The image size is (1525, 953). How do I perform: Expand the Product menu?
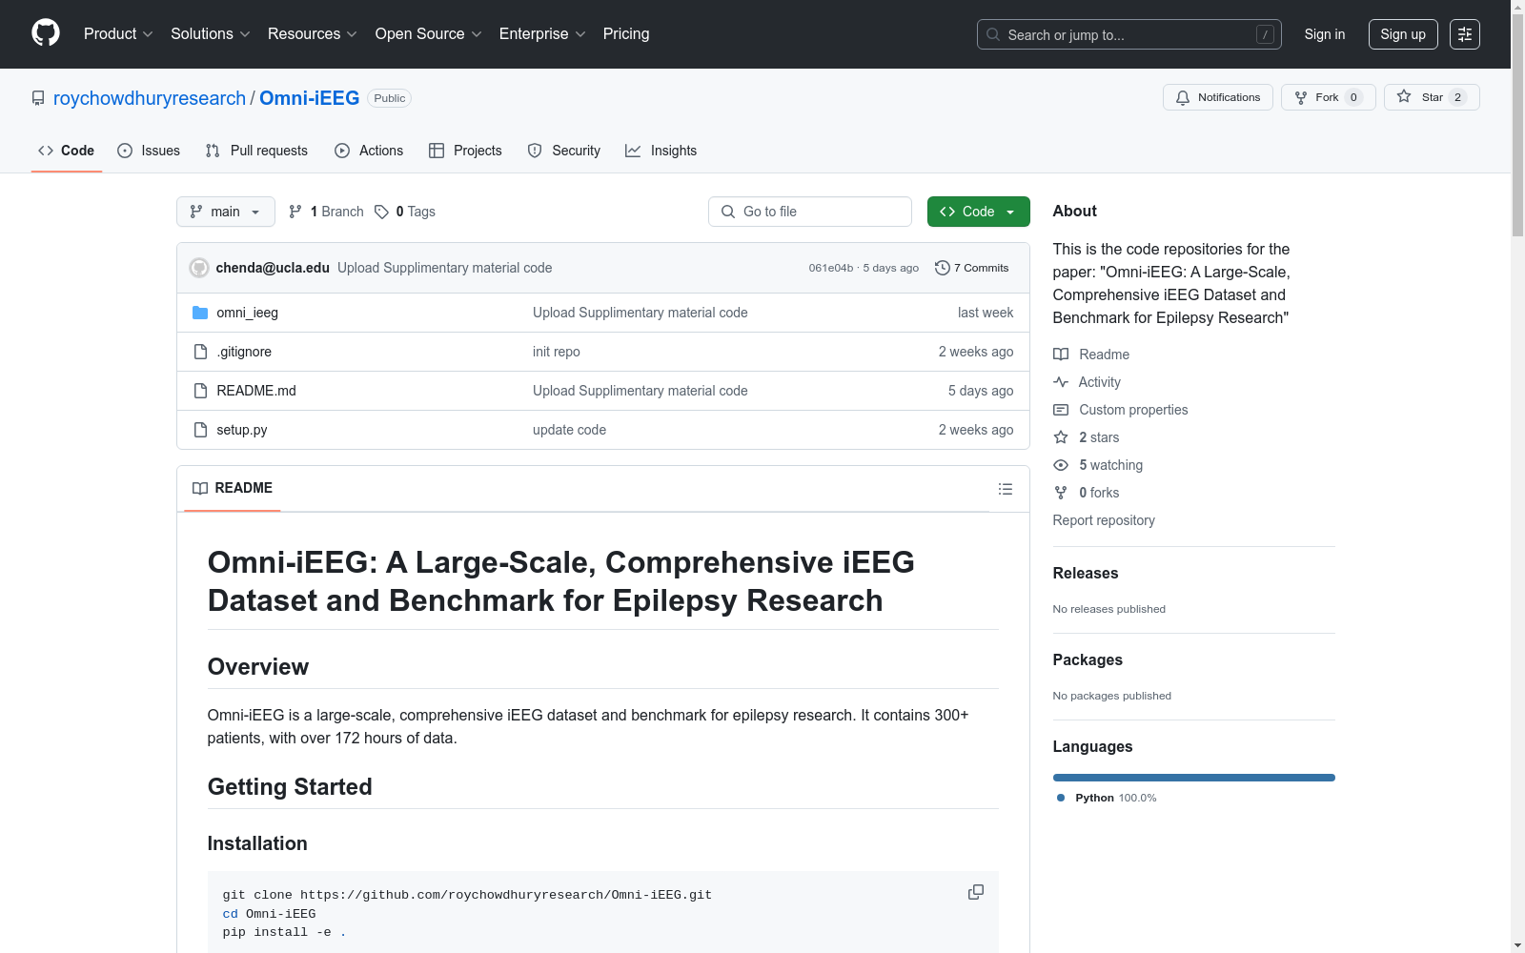pyautogui.click(x=118, y=34)
